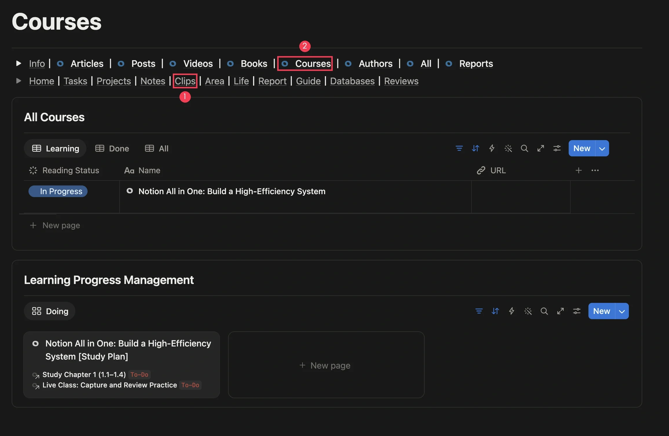Open view settings icon in All Courses
669x436 pixels.
click(x=557, y=148)
